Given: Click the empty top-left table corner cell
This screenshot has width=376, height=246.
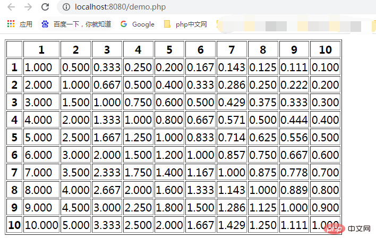Looking at the screenshot, I should (14, 50).
